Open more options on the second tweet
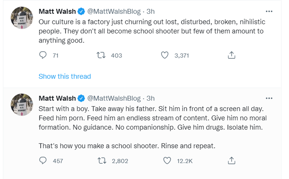Screen dimensions: 289x179 click(269, 98)
